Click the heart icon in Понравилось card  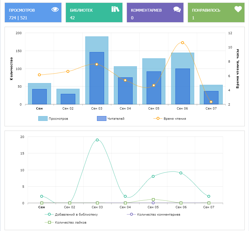click(238, 9)
